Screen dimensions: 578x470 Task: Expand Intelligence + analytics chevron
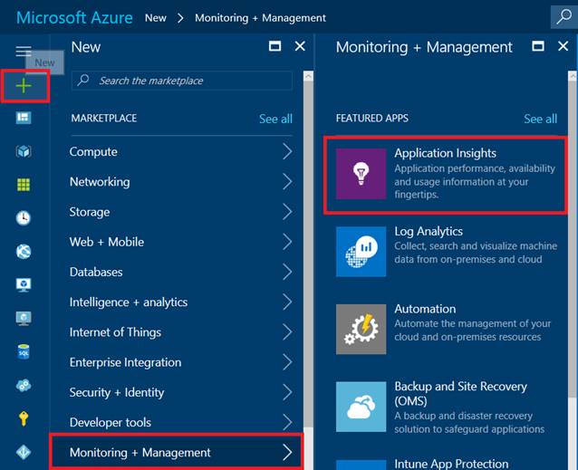287,302
